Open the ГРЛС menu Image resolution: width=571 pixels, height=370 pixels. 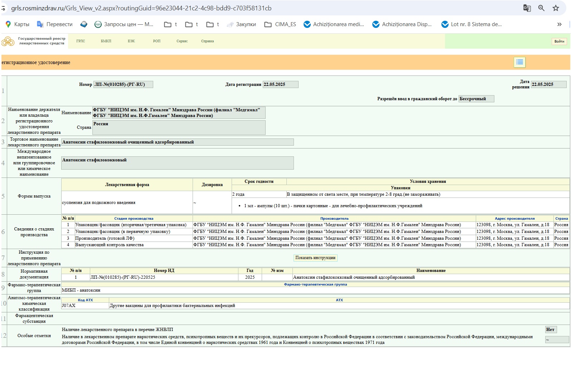coord(81,41)
